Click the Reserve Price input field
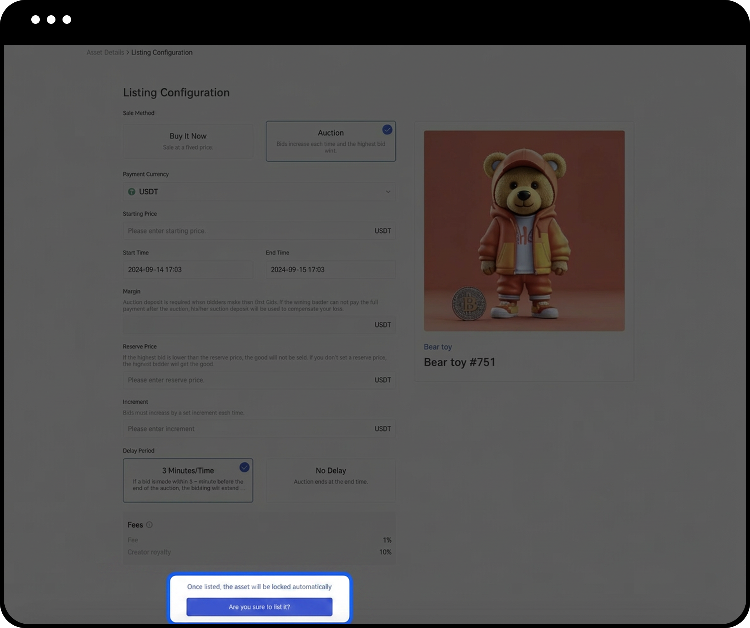 click(x=246, y=380)
